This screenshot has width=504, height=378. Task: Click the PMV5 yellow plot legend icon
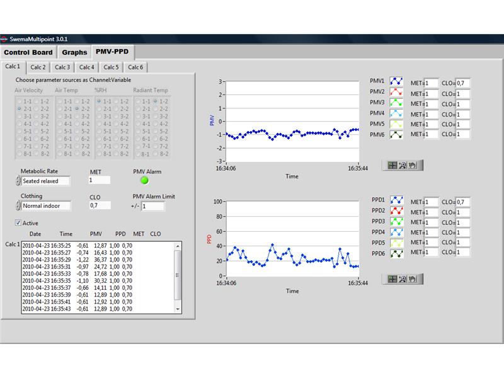pos(396,123)
